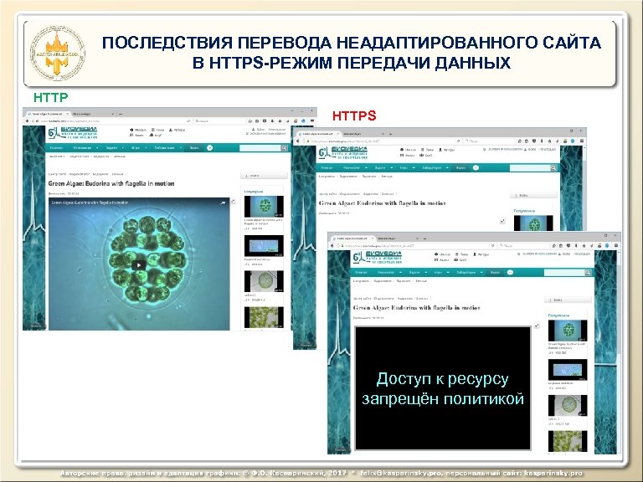Click the Biomedia logo in the front HTTPS window
Image resolution: width=643 pixels, height=482 pixels.
pyautogui.click(x=378, y=258)
